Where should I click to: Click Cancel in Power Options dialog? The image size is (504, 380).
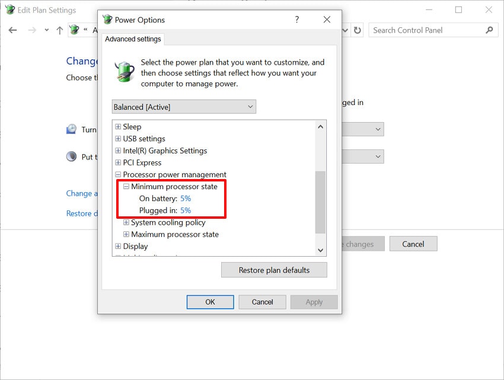(x=262, y=302)
